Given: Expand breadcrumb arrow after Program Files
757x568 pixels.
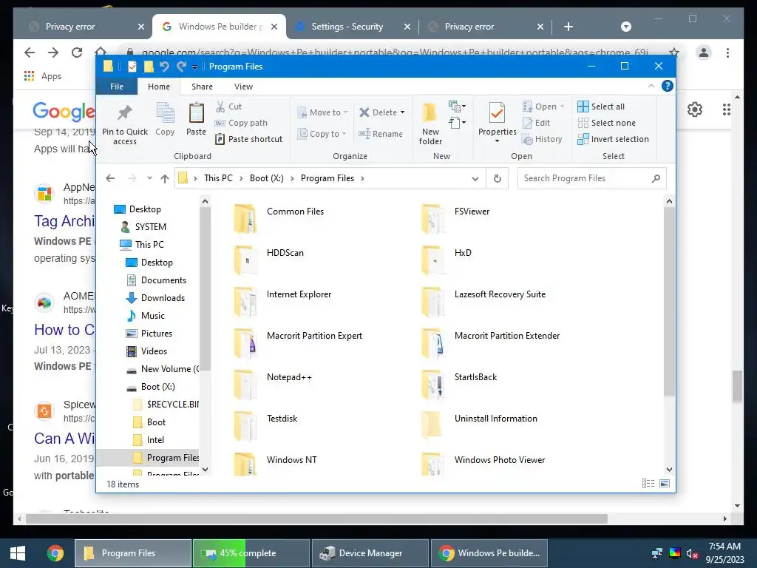Looking at the screenshot, I should pos(362,178).
